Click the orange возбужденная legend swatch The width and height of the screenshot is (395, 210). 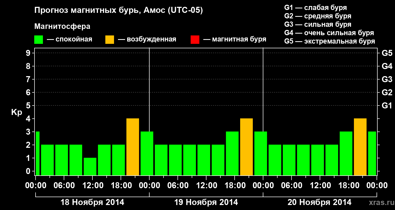(x=110, y=40)
